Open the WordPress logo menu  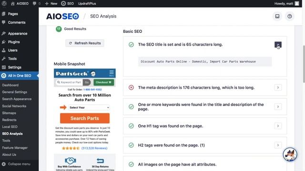[4, 3]
